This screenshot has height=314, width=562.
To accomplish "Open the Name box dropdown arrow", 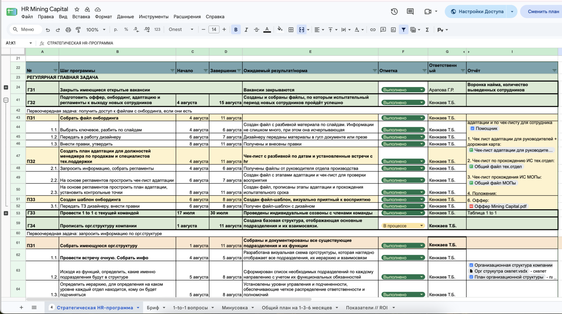I will [30, 43].
